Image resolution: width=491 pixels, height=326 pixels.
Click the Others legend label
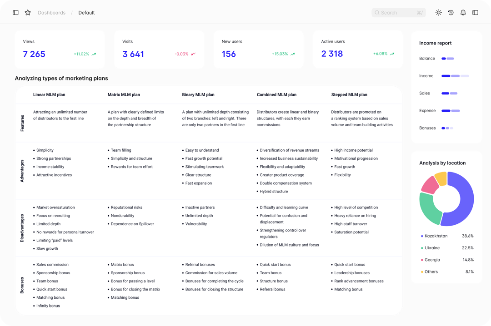coord(430,272)
